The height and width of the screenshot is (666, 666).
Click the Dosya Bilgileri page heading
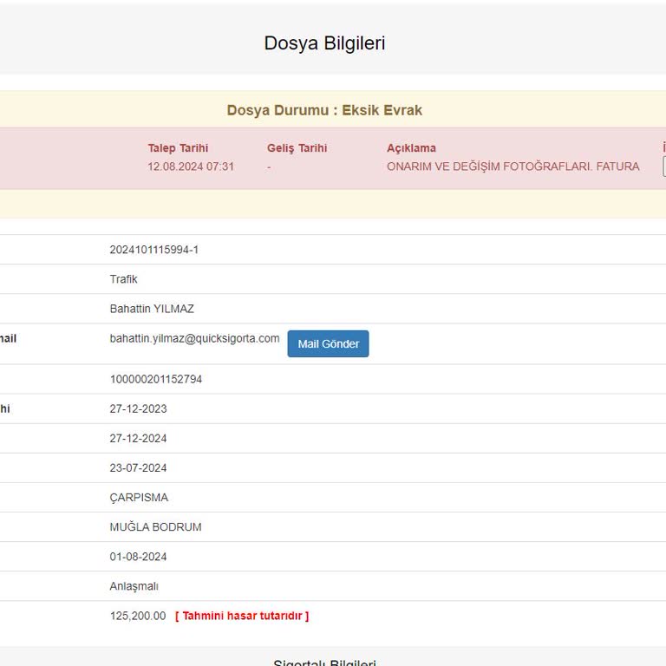[324, 43]
